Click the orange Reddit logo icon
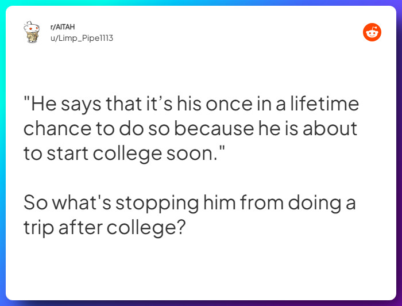Image resolution: width=402 pixels, height=306 pixels. tap(372, 32)
